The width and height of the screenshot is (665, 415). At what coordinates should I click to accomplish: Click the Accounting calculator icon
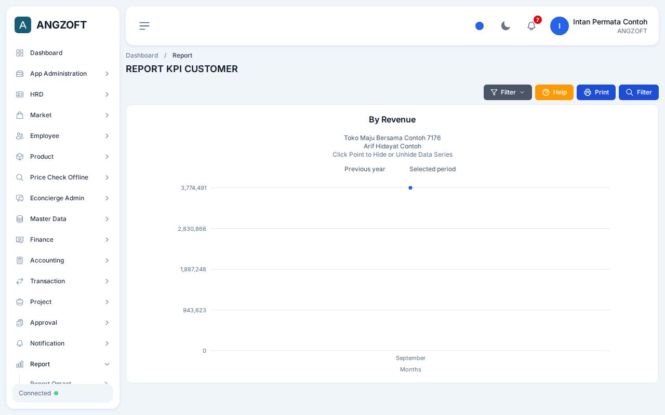[x=20, y=260]
